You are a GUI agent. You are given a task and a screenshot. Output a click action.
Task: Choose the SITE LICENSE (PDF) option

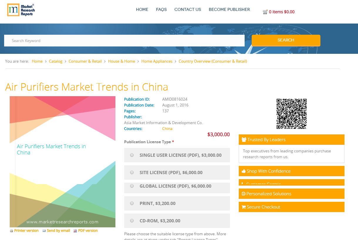(132, 172)
